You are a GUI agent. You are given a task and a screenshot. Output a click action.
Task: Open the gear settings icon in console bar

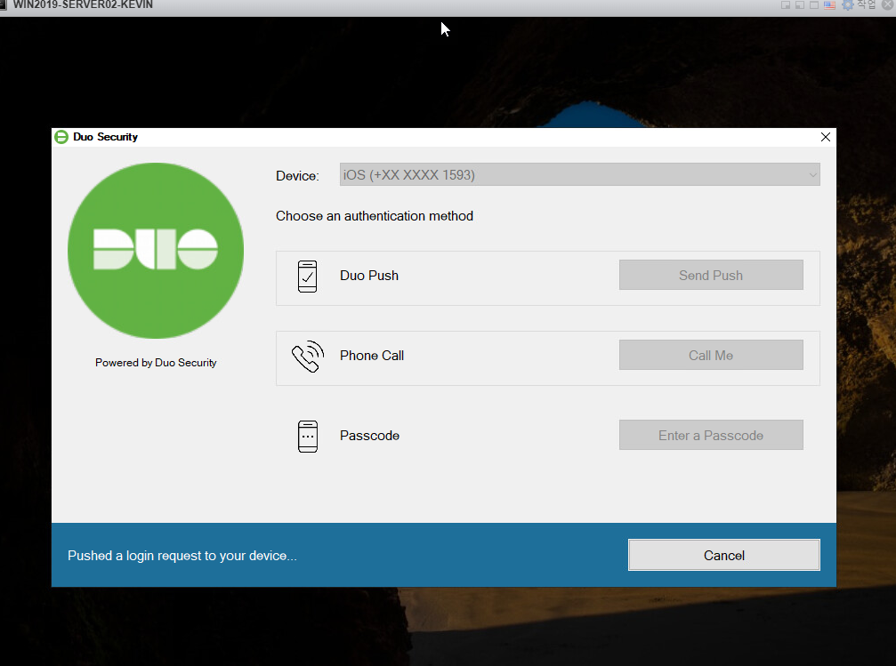click(x=848, y=5)
